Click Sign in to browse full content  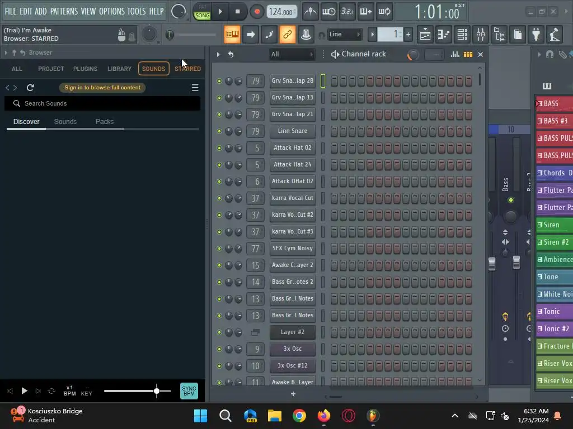[102, 88]
